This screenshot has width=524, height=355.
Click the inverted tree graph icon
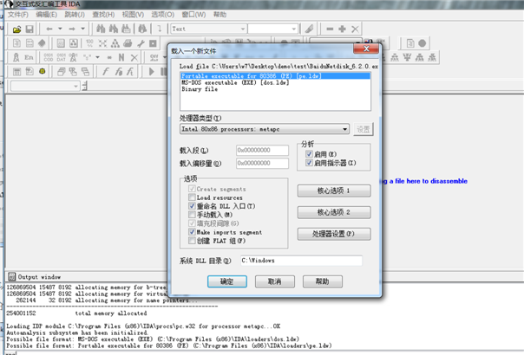(x=407, y=57)
